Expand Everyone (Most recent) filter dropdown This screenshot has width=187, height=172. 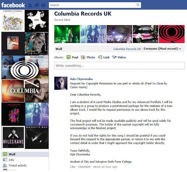click(162, 49)
